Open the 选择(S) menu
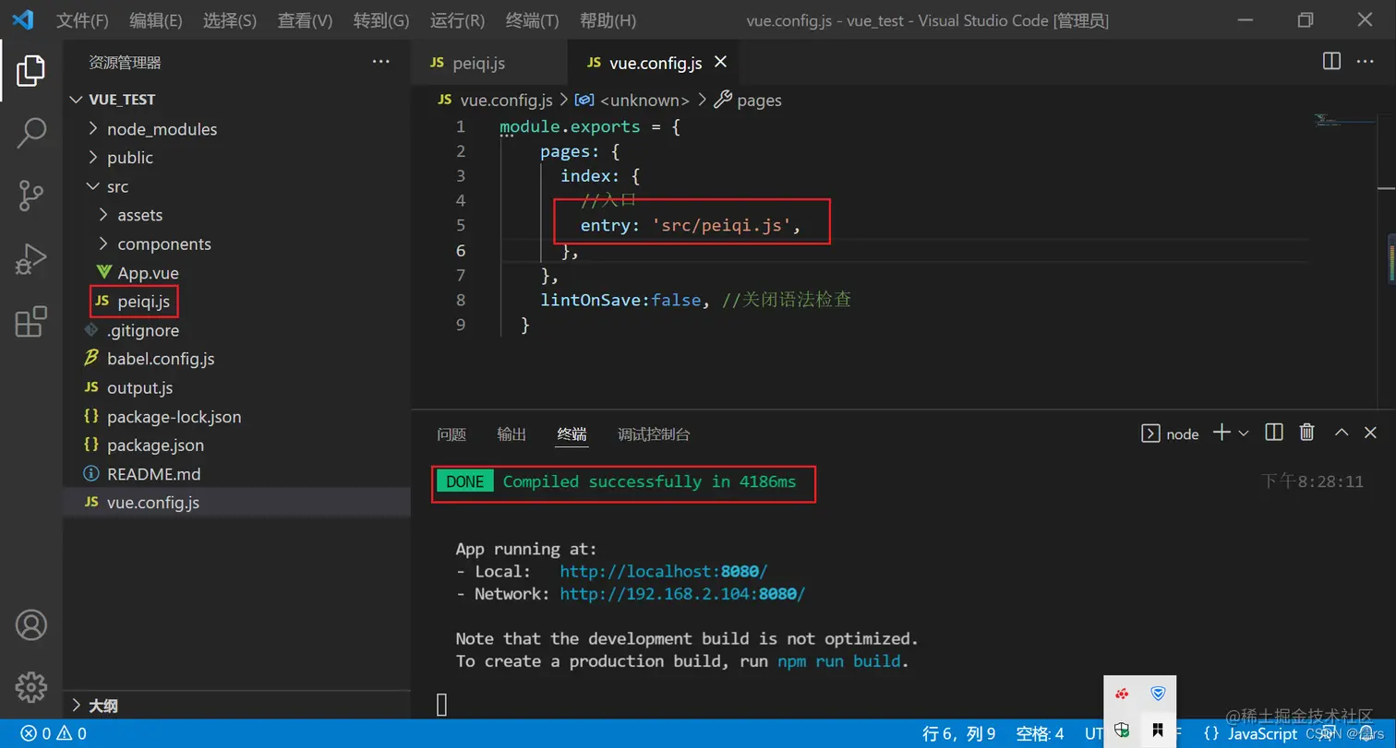The image size is (1396, 748). pos(230,20)
